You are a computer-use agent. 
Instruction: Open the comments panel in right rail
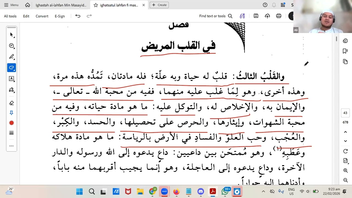345,41
